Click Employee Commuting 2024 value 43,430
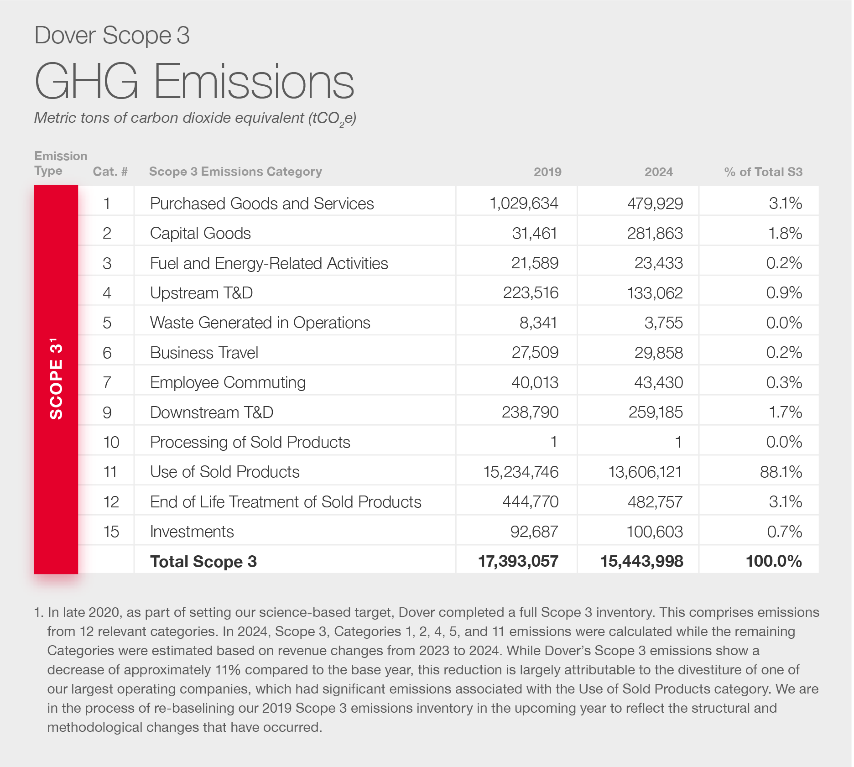The height and width of the screenshot is (767, 854). tap(658, 382)
